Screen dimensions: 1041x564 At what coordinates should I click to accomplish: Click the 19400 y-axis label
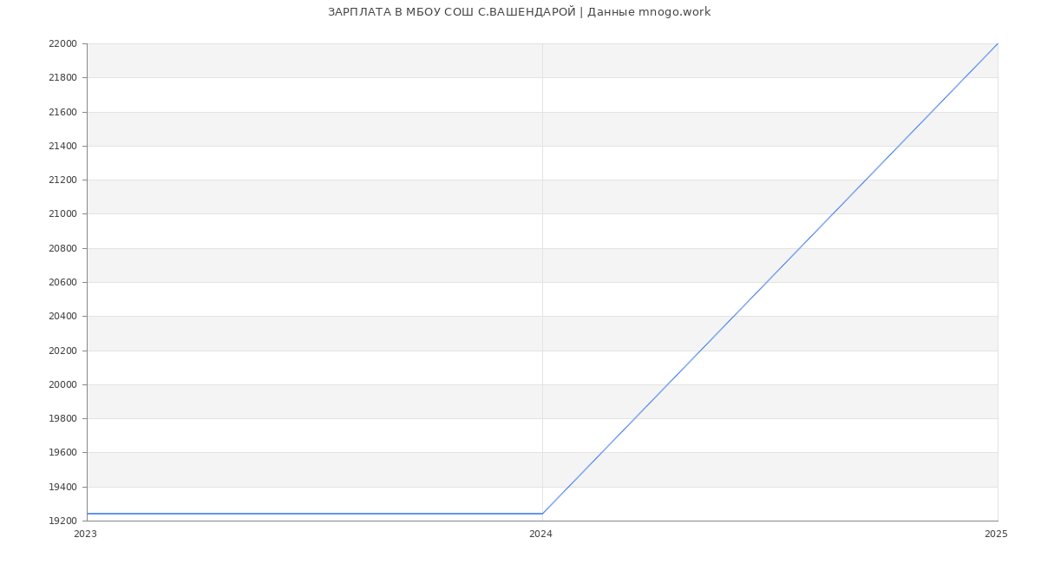click(62, 488)
